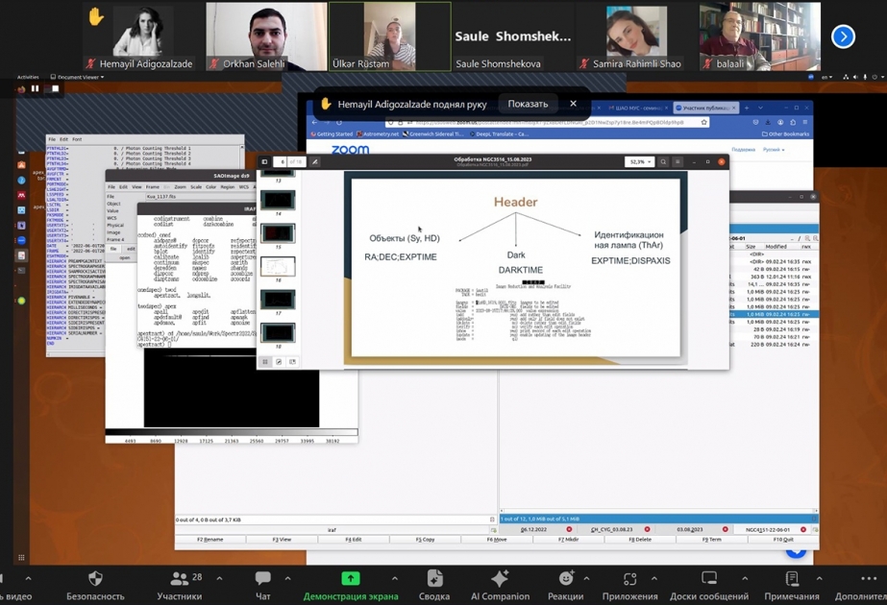Open the 52,3% zoom level dropdown
The height and width of the screenshot is (605, 887).
point(640,161)
